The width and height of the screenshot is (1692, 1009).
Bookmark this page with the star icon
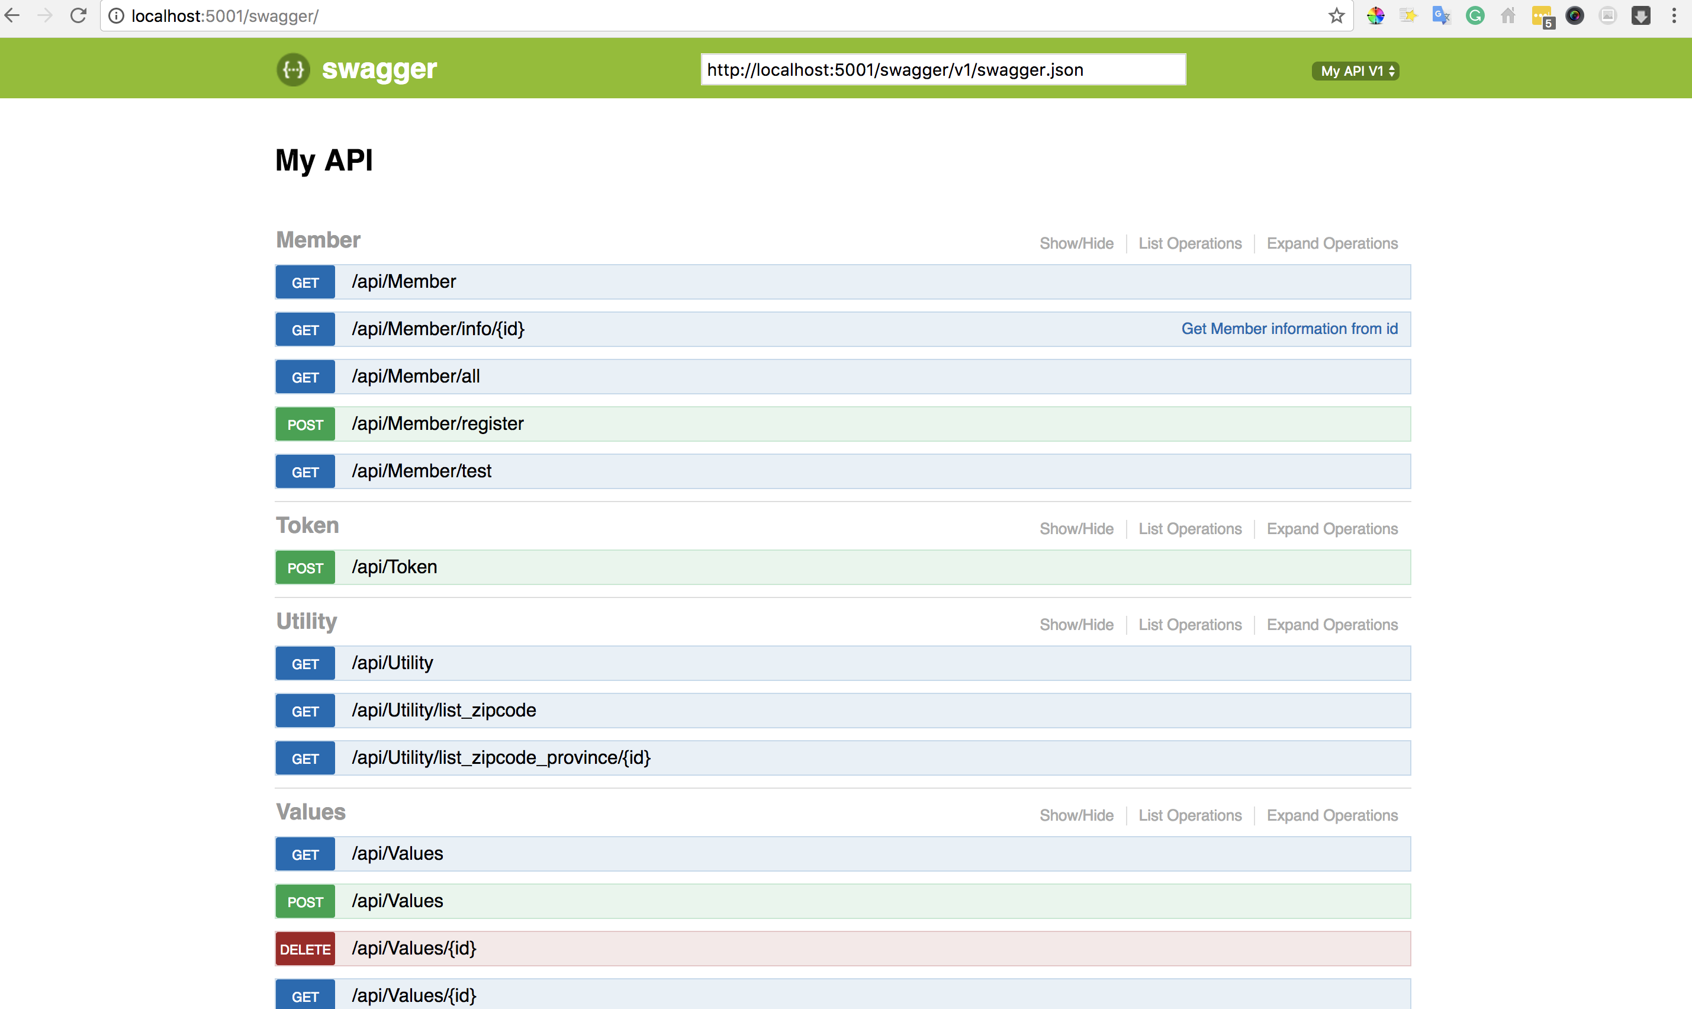1336,15
